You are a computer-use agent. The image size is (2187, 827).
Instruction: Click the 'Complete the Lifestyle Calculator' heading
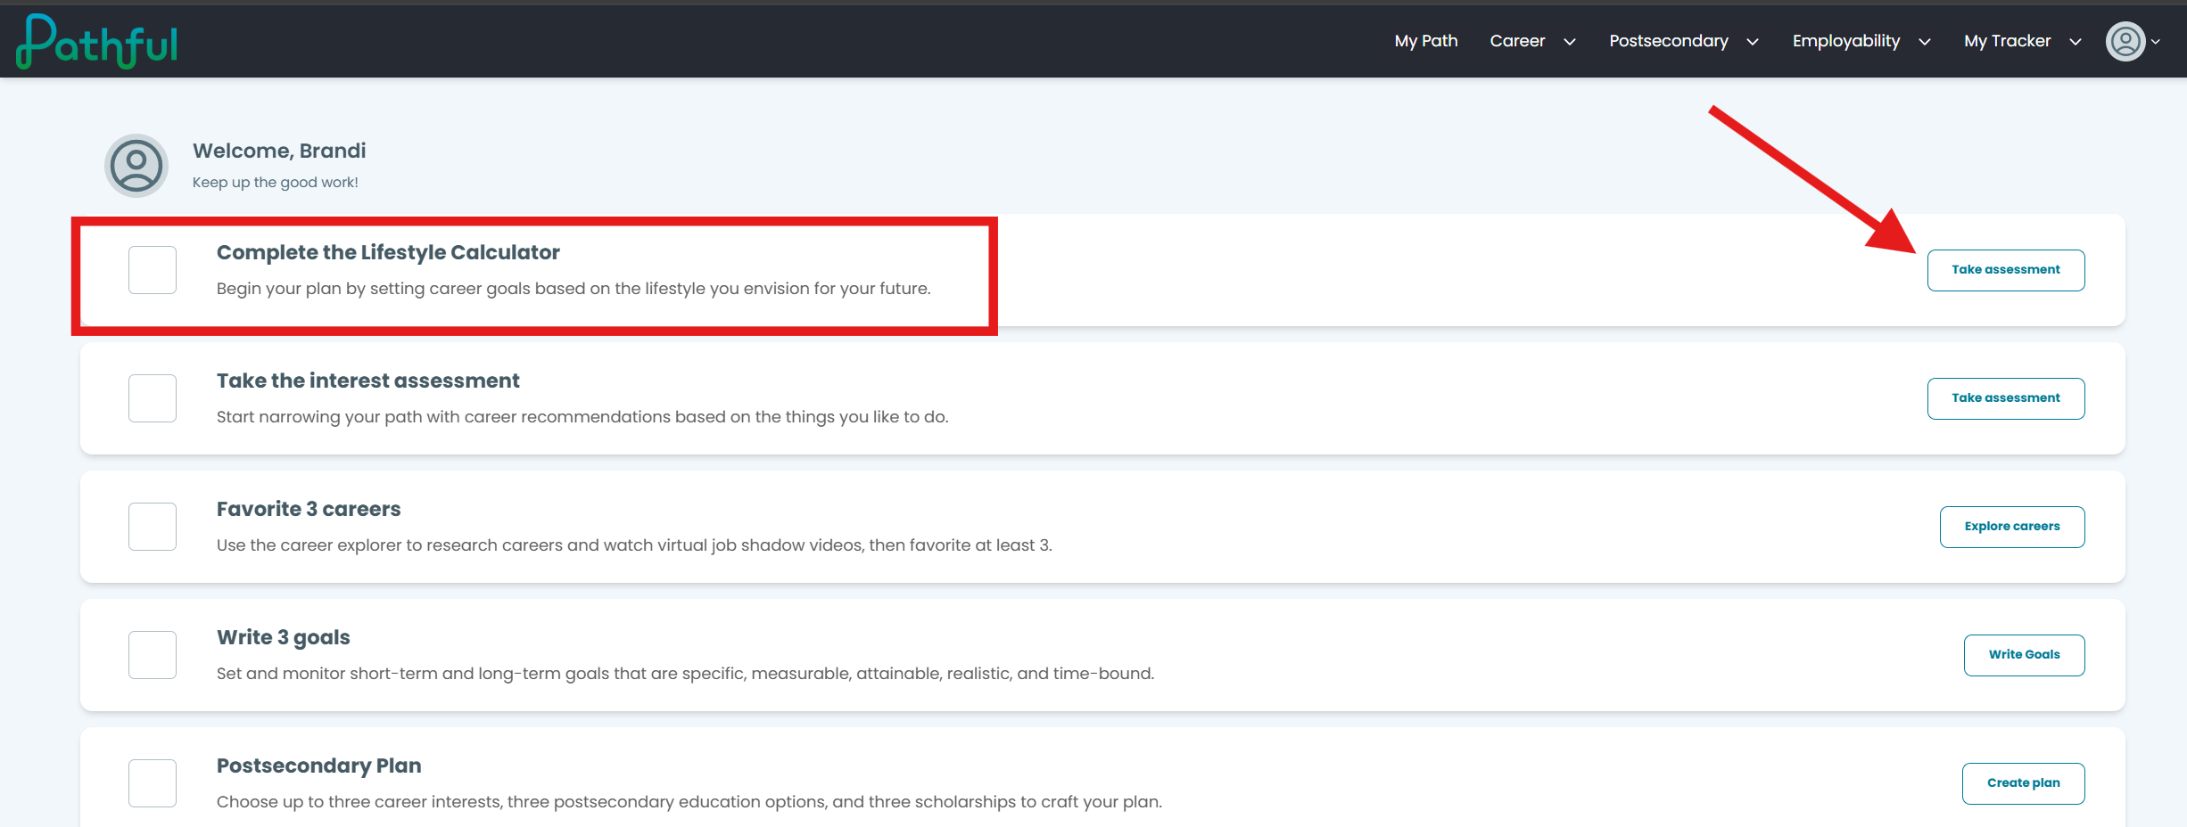click(388, 252)
